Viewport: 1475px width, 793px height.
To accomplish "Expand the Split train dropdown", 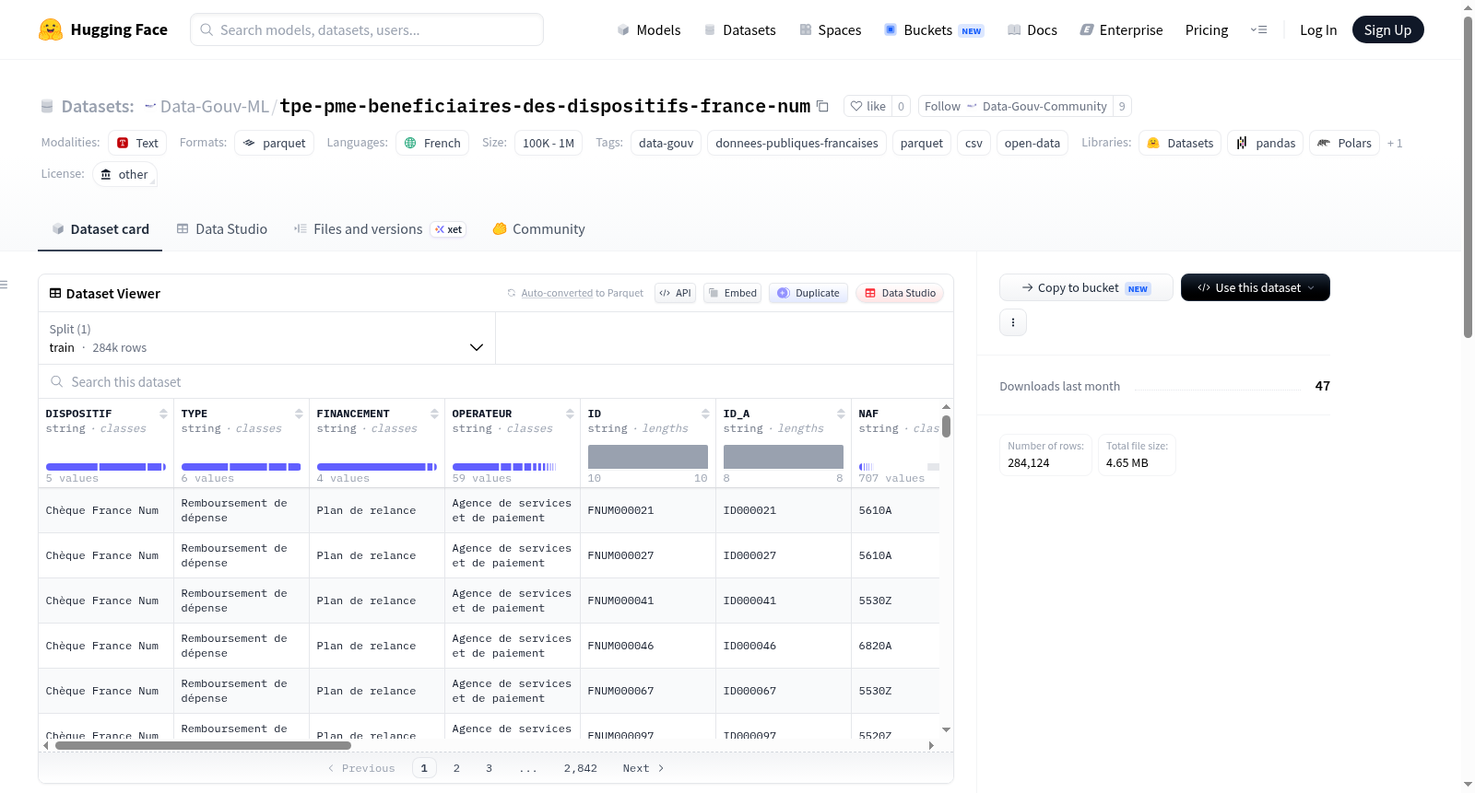I will [x=266, y=338].
